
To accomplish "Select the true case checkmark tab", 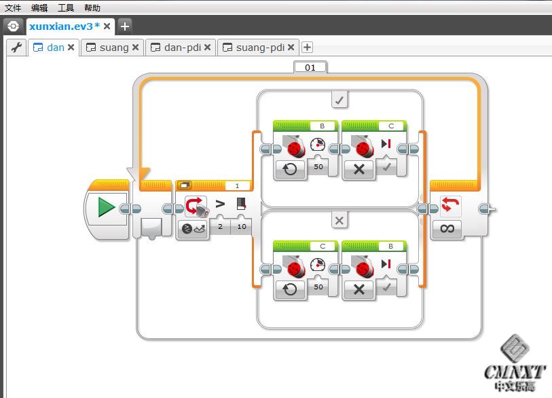I will 339,101.
